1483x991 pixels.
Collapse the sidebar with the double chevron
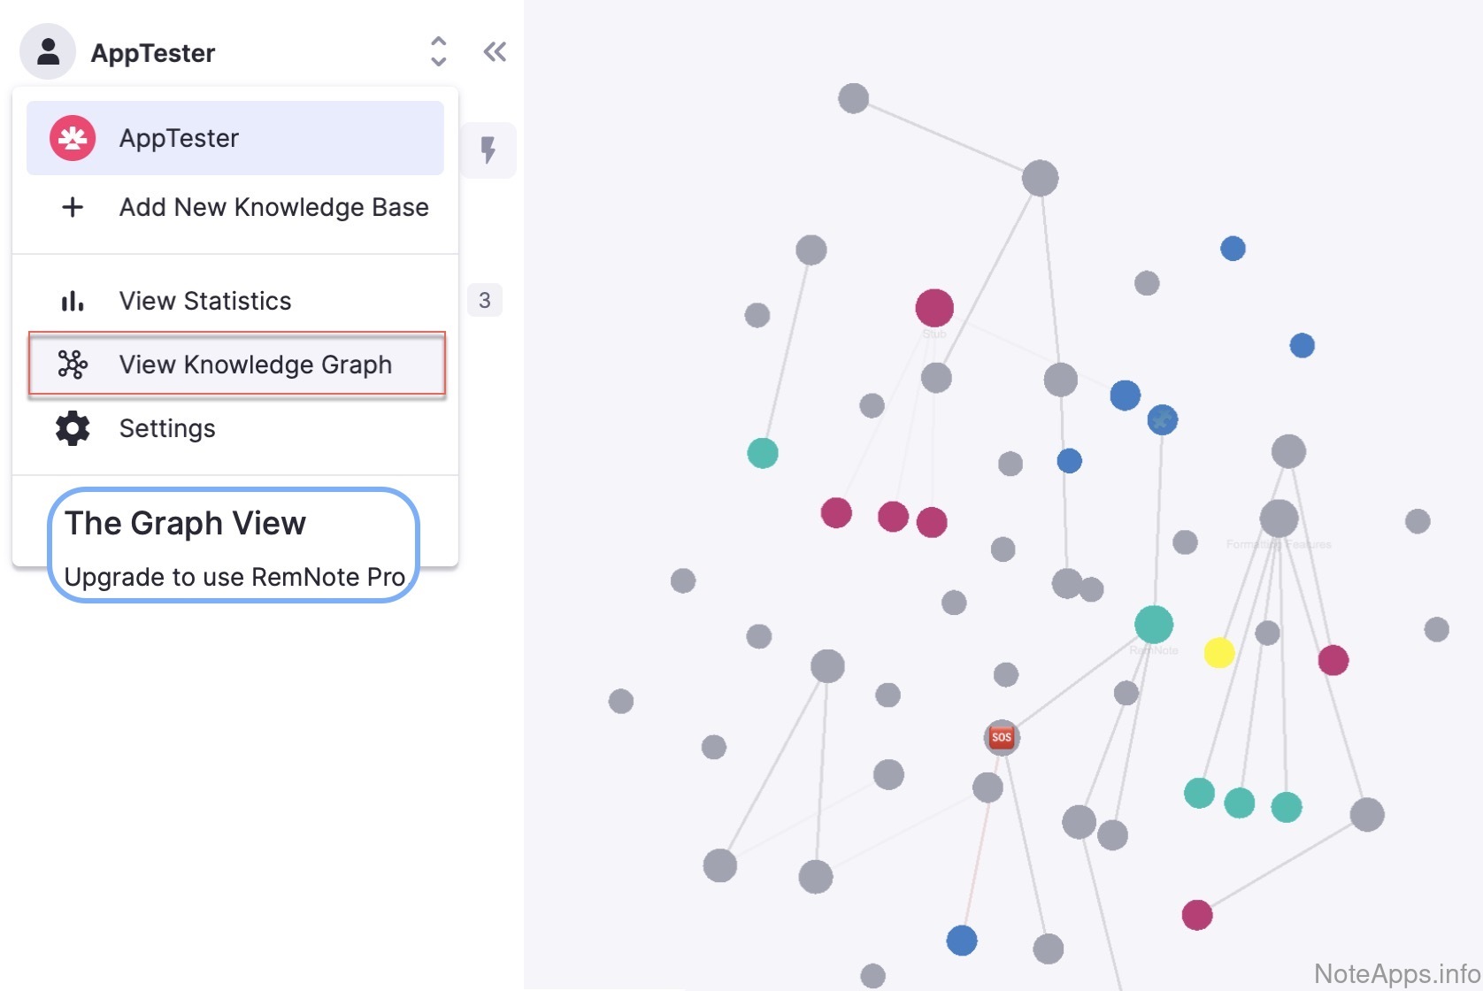(495, 52)
